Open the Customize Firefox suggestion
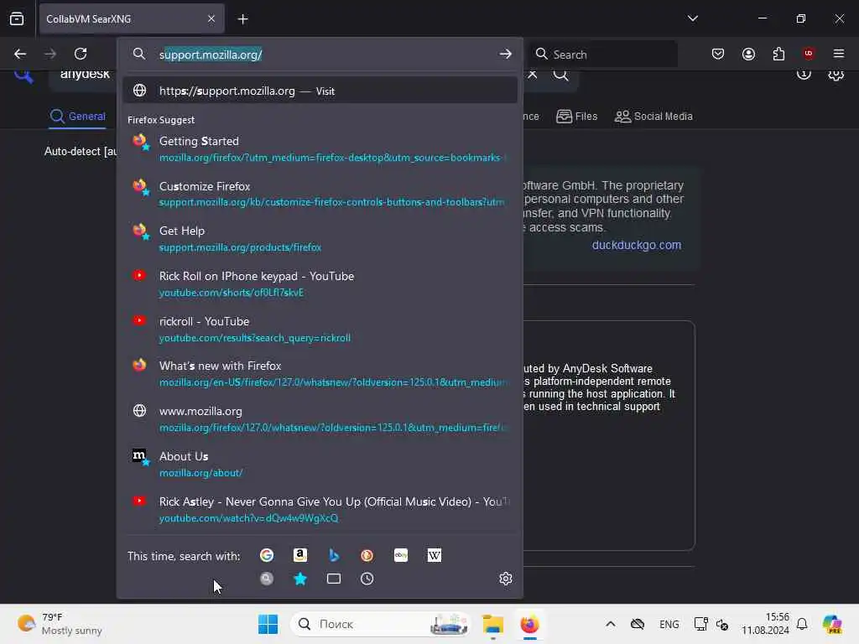 coord(320,194)
